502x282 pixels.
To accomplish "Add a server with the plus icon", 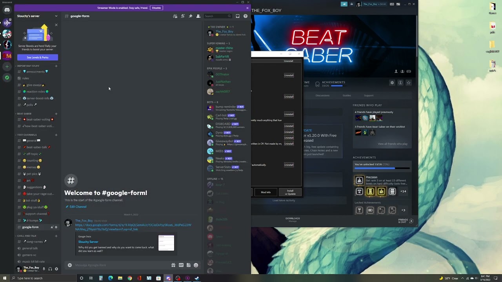I will pos(7,67).
